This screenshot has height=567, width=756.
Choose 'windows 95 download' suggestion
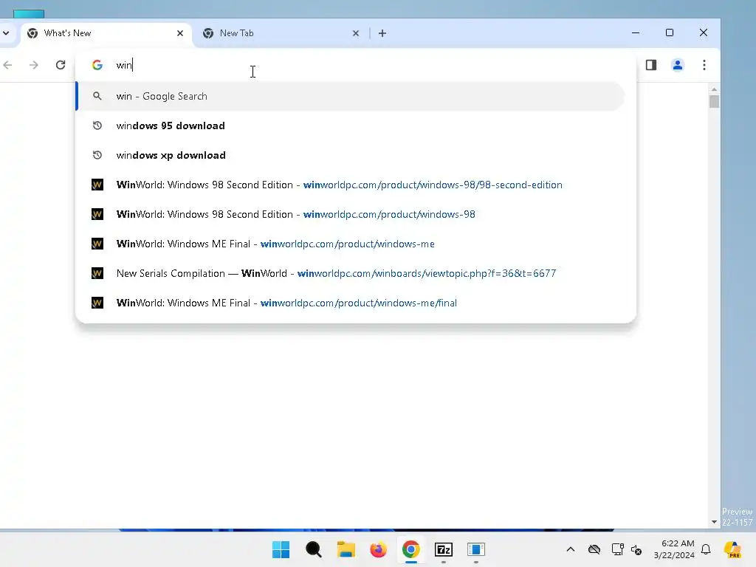click(351, 126)
